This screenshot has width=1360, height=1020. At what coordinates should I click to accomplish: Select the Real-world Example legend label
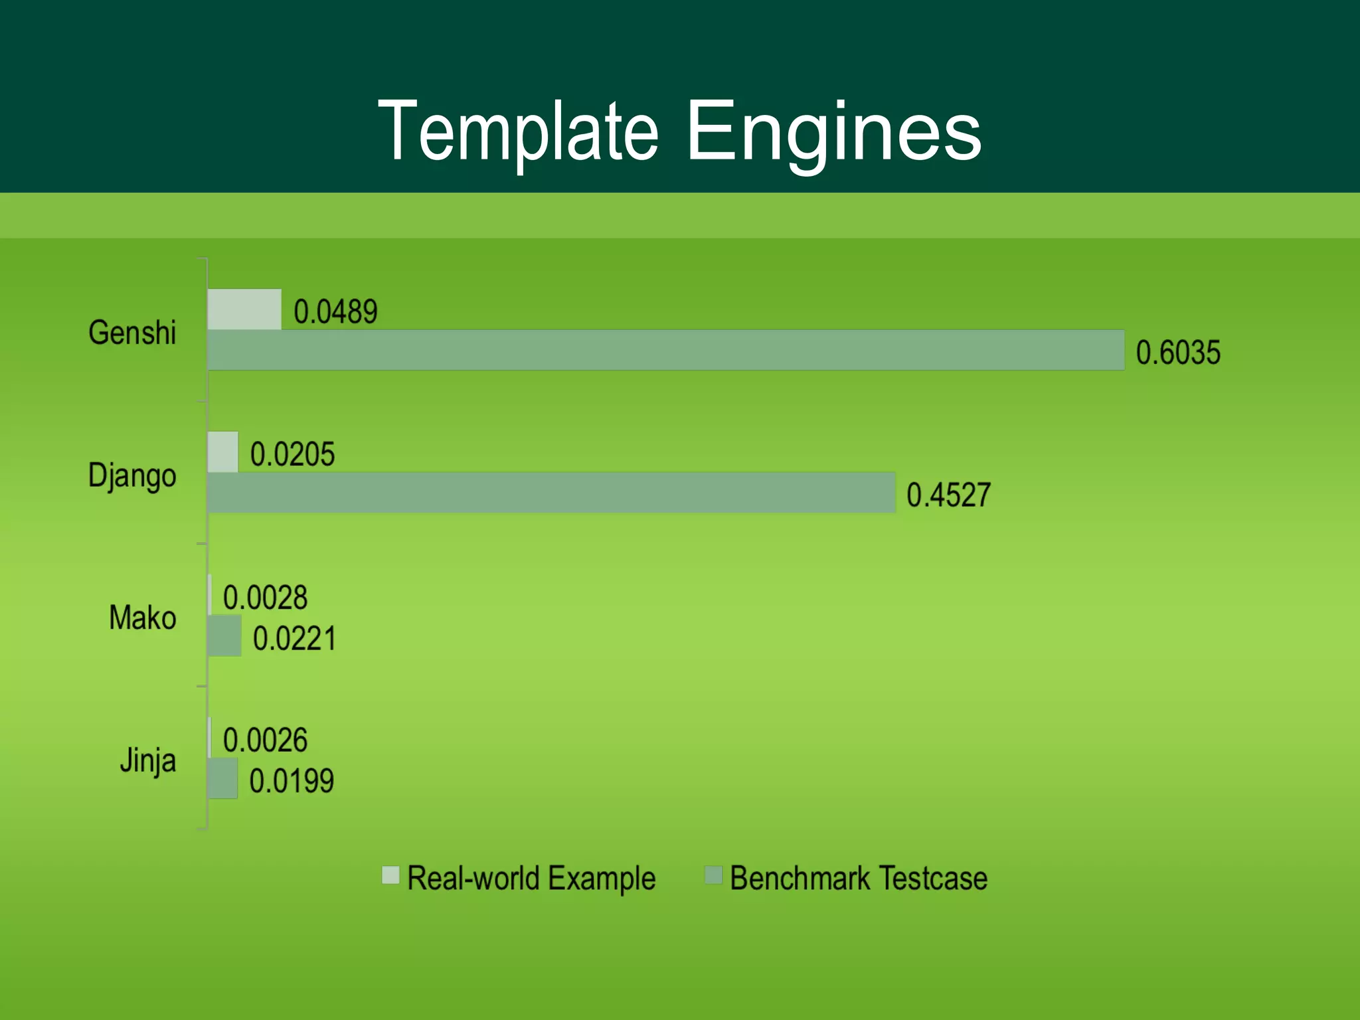click(x=531, y=878)
